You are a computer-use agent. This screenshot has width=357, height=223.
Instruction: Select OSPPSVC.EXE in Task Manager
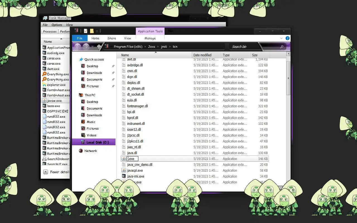tap(56, 111)
